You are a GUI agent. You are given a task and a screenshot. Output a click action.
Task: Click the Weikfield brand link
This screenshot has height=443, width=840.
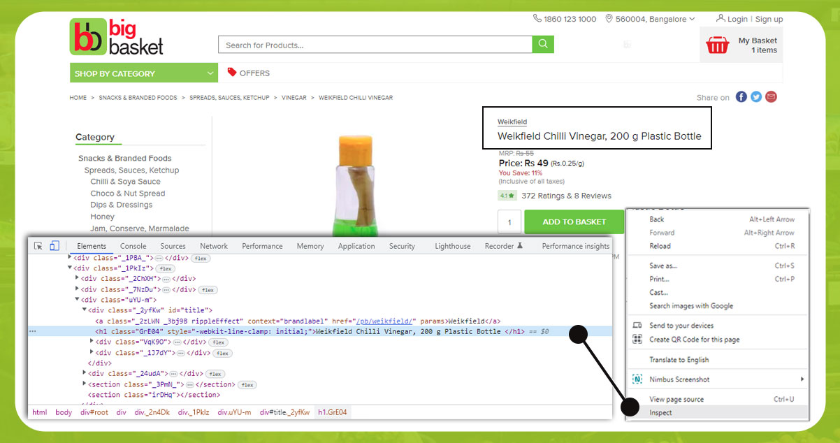pyautogui.click(x=512, y=122)
